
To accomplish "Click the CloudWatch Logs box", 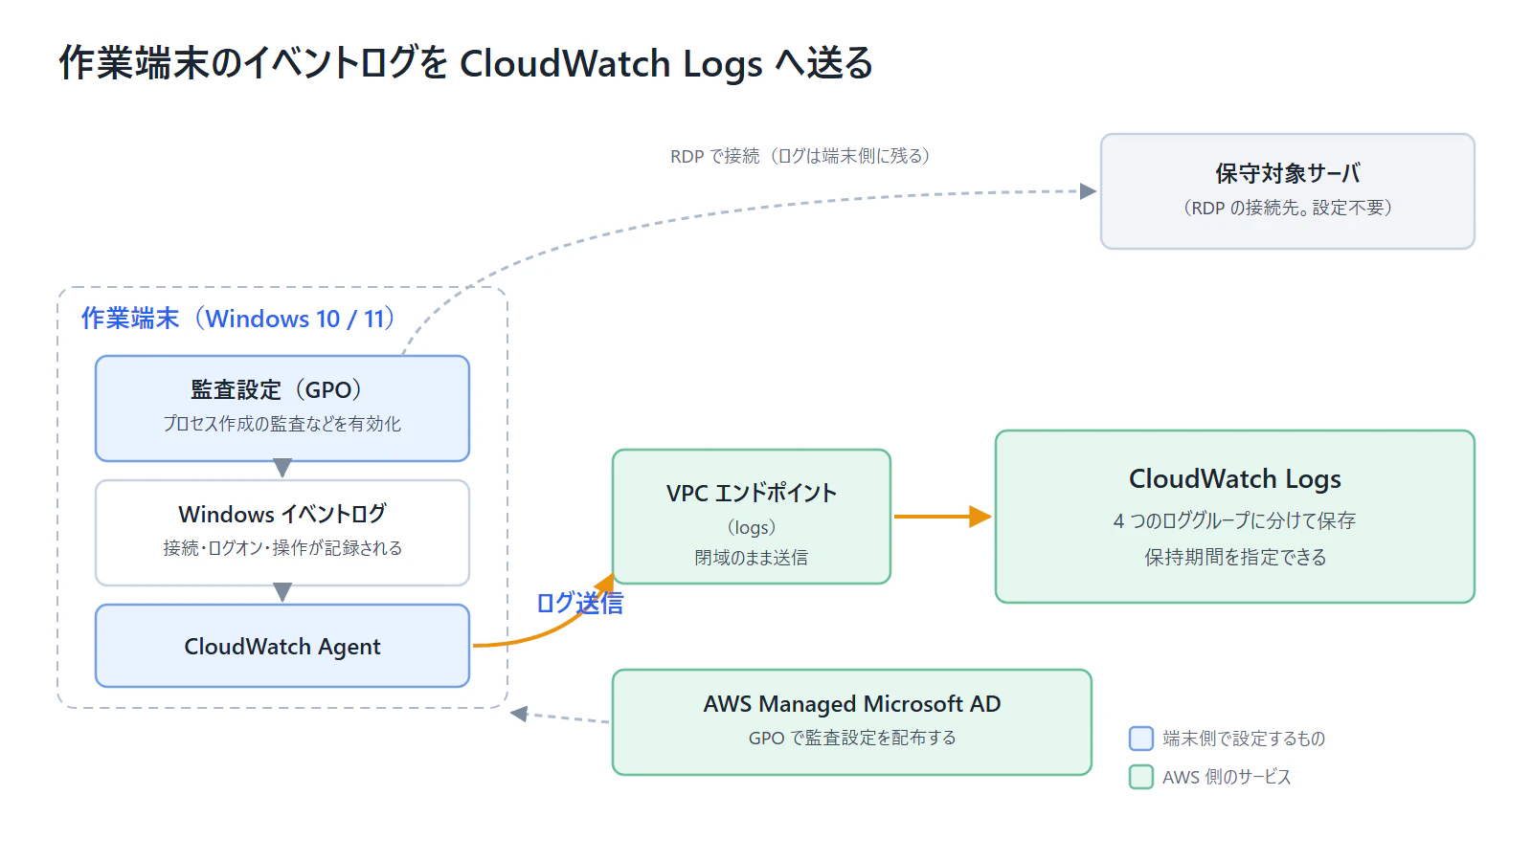I will [1235, 517].
